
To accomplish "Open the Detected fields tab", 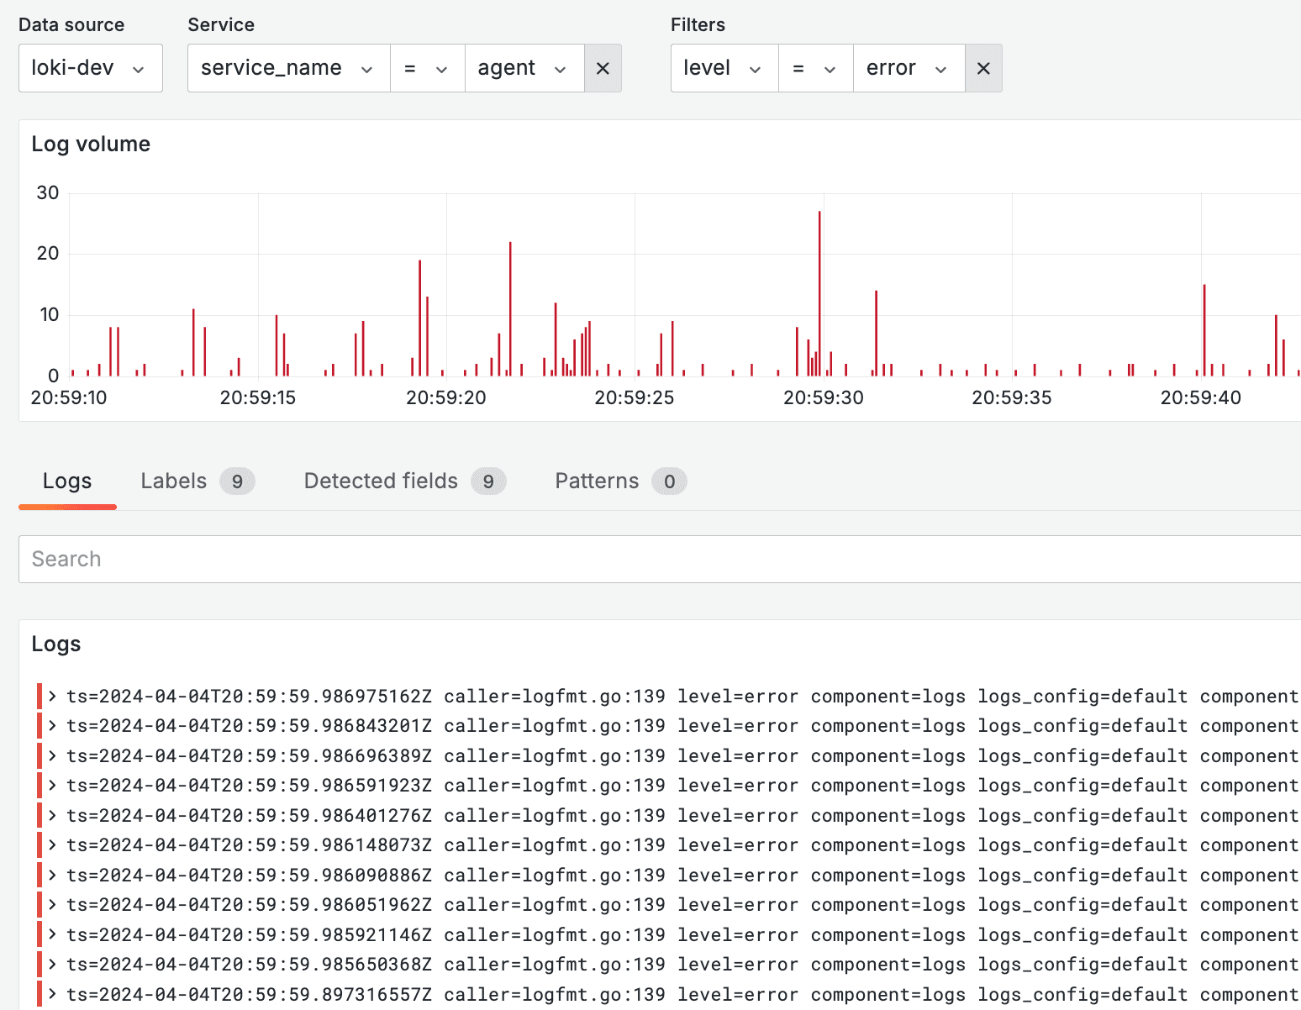I will click(x=380, y=481).
